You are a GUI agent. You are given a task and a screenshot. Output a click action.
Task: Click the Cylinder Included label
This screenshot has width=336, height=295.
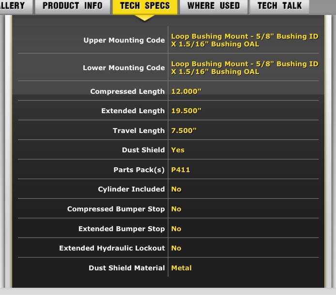(131, 189)
